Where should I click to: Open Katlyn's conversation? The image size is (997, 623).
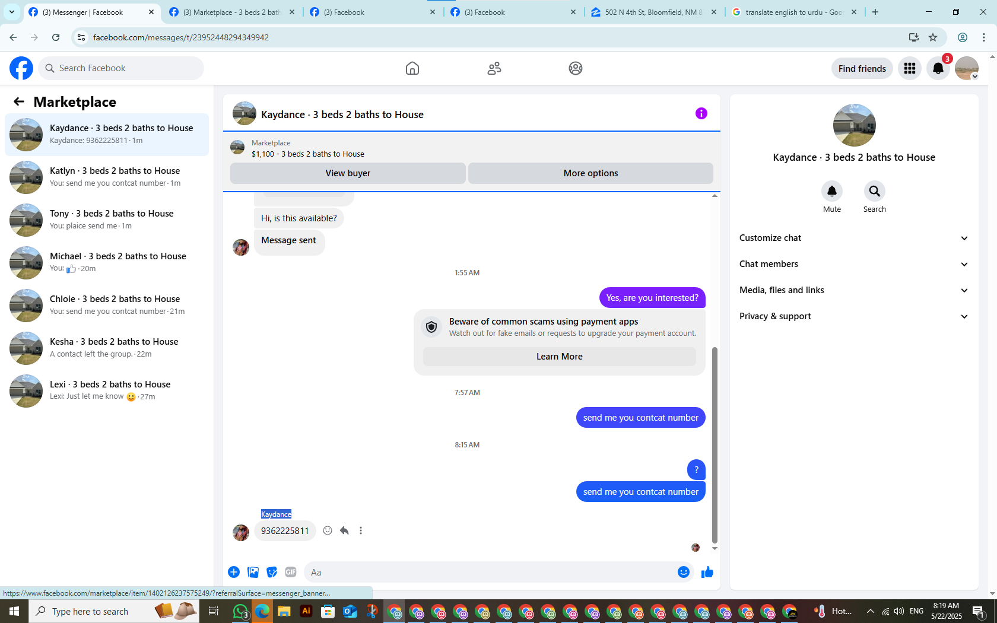[107, 177]
